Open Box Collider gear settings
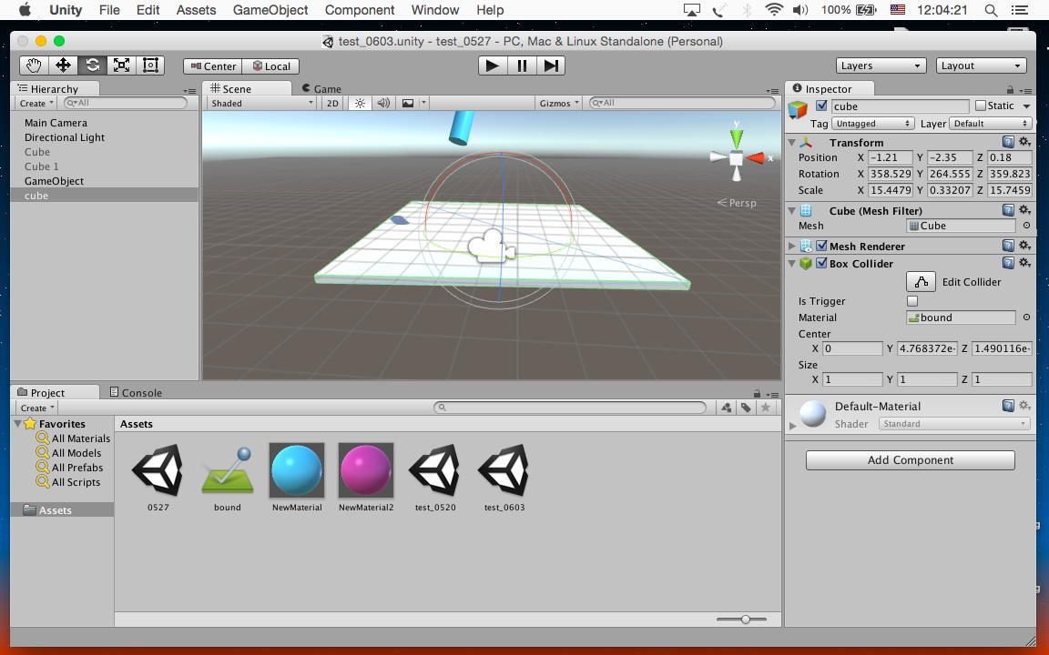Viewport: 1049px width, 655px height. tap(1024, 263)
